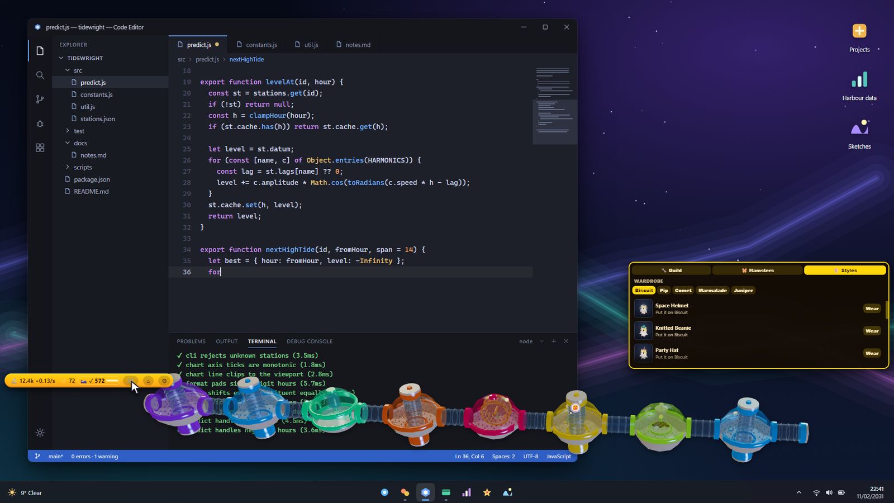This screenshot has height=503, width=894.
Task: Select Marmalade in the wardrobe hamster chips
Action: click(712, 291)
